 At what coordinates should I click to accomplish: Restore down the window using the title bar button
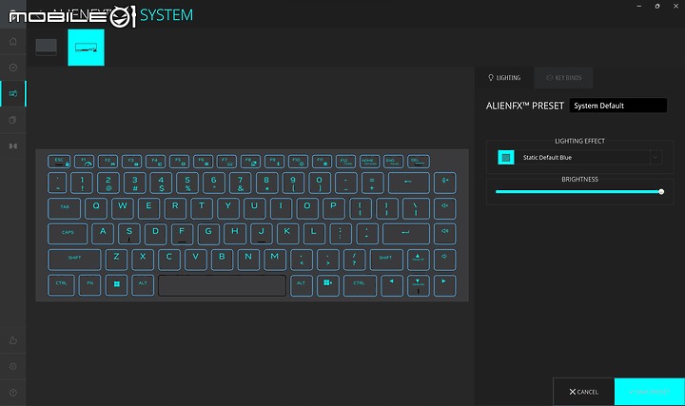657,6
